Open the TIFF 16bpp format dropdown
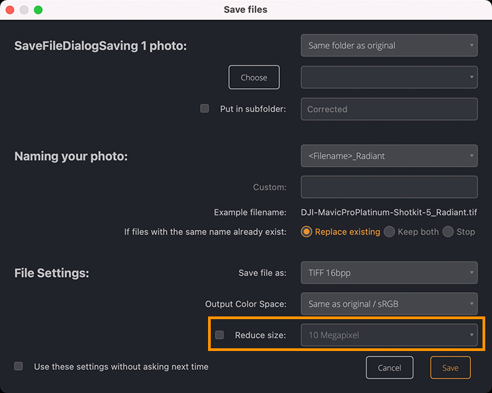 point(389,272)
